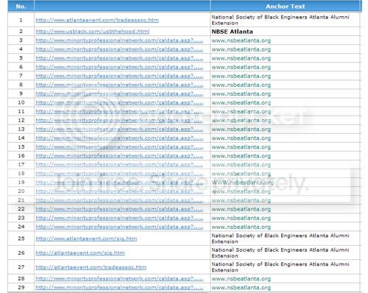Open the caldata.asp link in row 22
This screenshot has width=368, height=293.
point(119,209)
